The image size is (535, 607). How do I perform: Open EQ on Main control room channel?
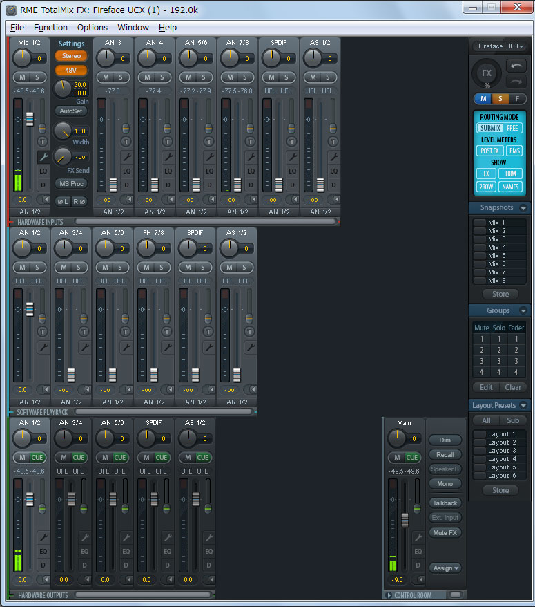point(418,551)
